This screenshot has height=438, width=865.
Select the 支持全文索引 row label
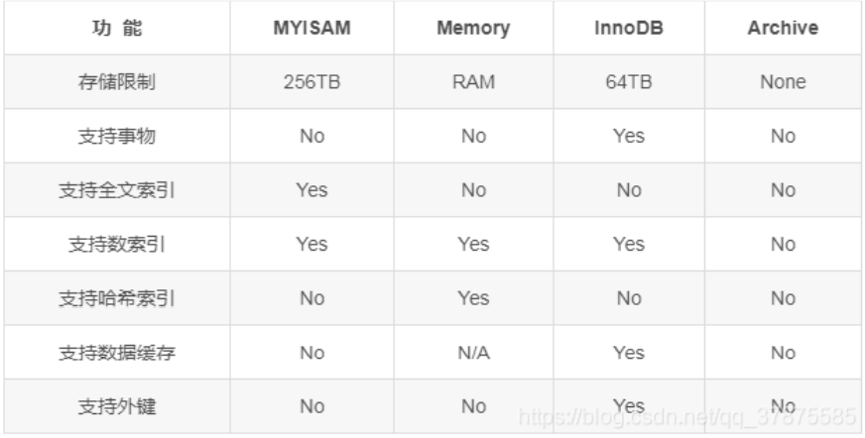click(x=117, y=189)
